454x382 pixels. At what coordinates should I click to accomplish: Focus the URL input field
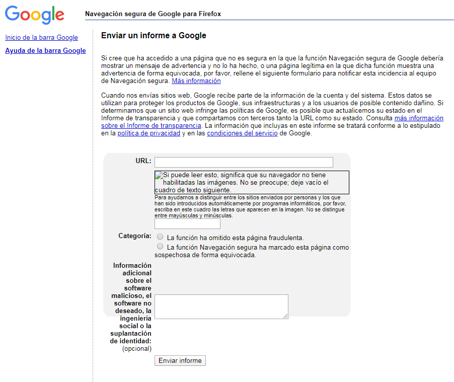coord(244,162)
